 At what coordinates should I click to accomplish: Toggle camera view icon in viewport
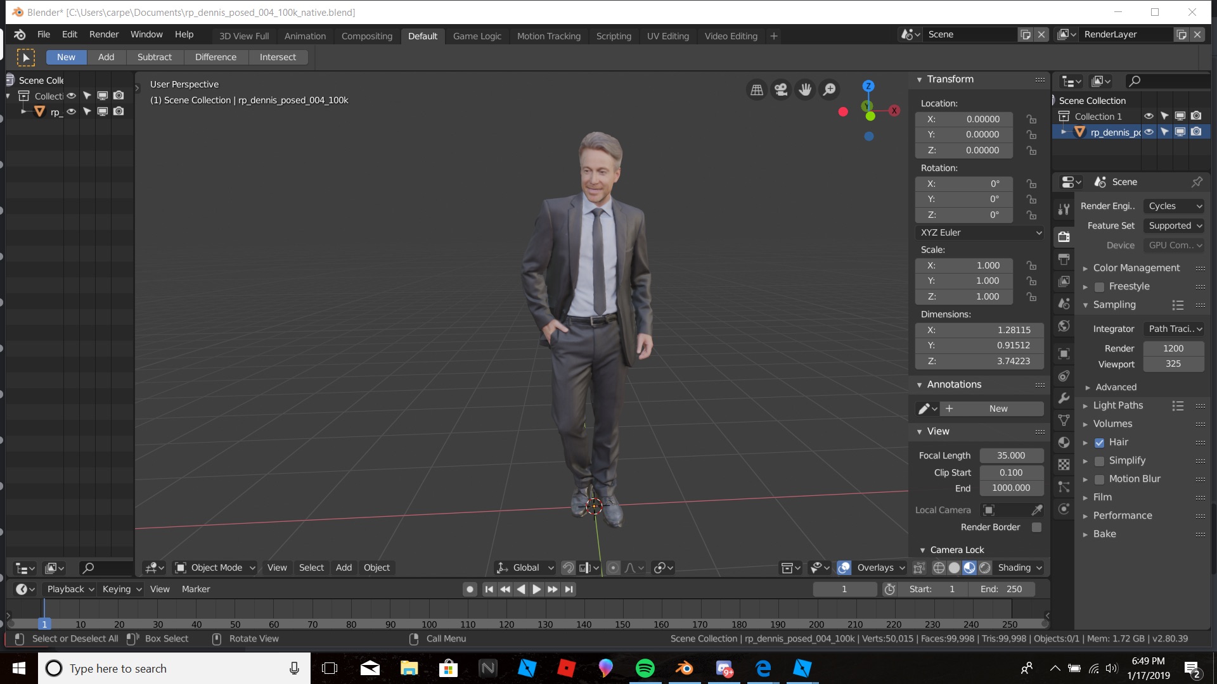click(x=781, y=90)
